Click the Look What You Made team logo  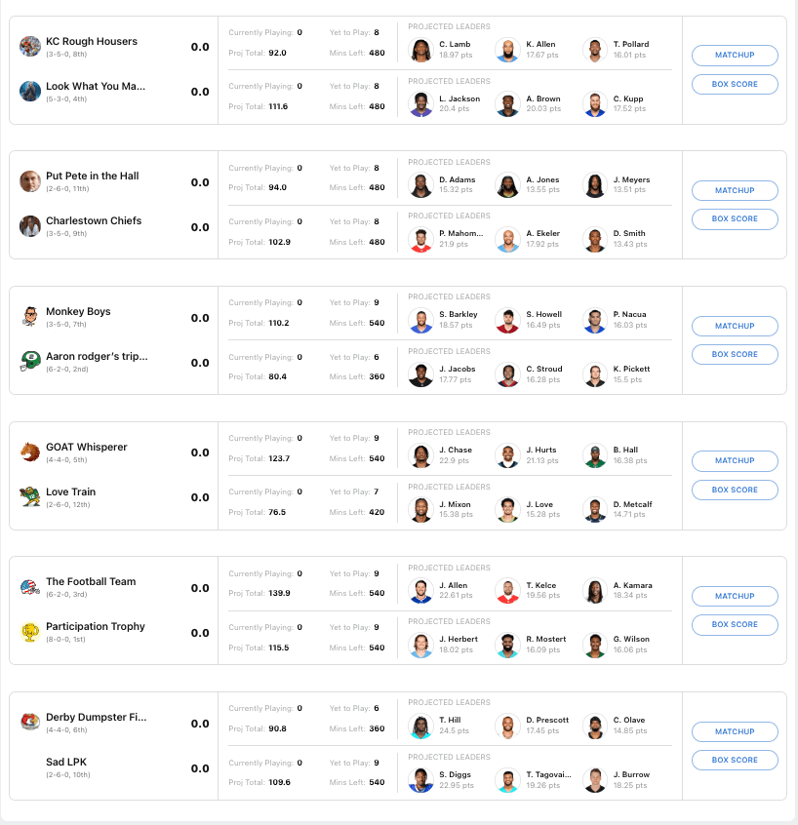[30, 91]
